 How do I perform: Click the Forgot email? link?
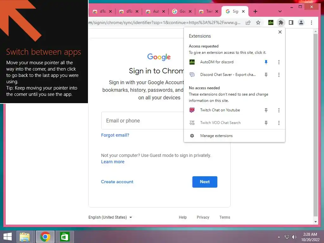[x=115, y=135]
